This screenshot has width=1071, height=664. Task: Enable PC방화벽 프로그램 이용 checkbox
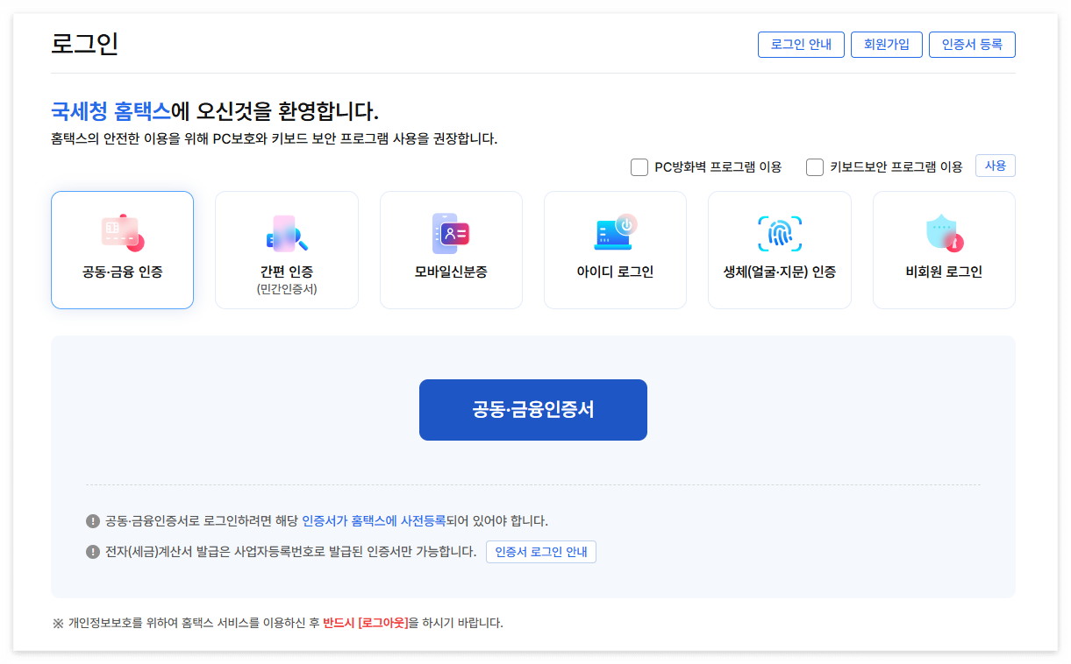click(639, 166)
